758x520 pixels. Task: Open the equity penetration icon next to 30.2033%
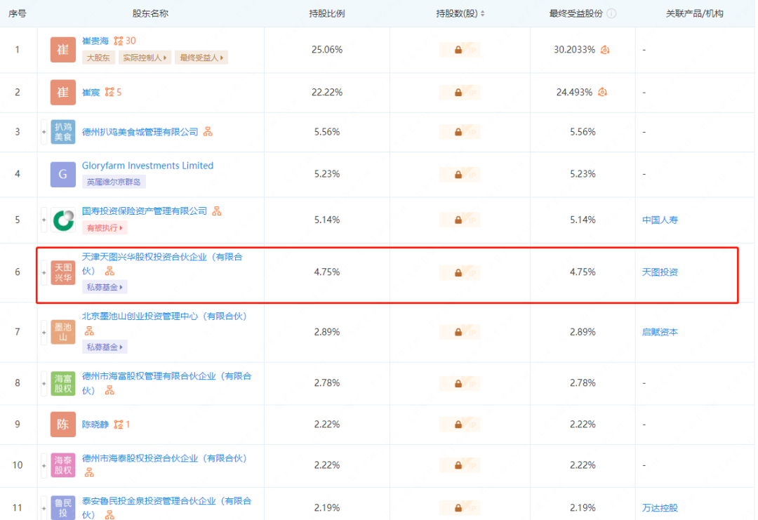(x=604, y=50)
